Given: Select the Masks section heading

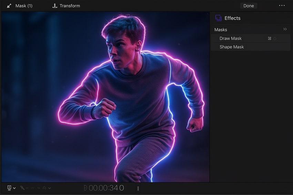Looking at the screenshot, I should coord(221,30).
